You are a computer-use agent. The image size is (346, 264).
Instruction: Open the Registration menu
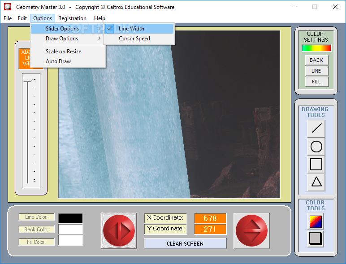(x=72, y=18)
